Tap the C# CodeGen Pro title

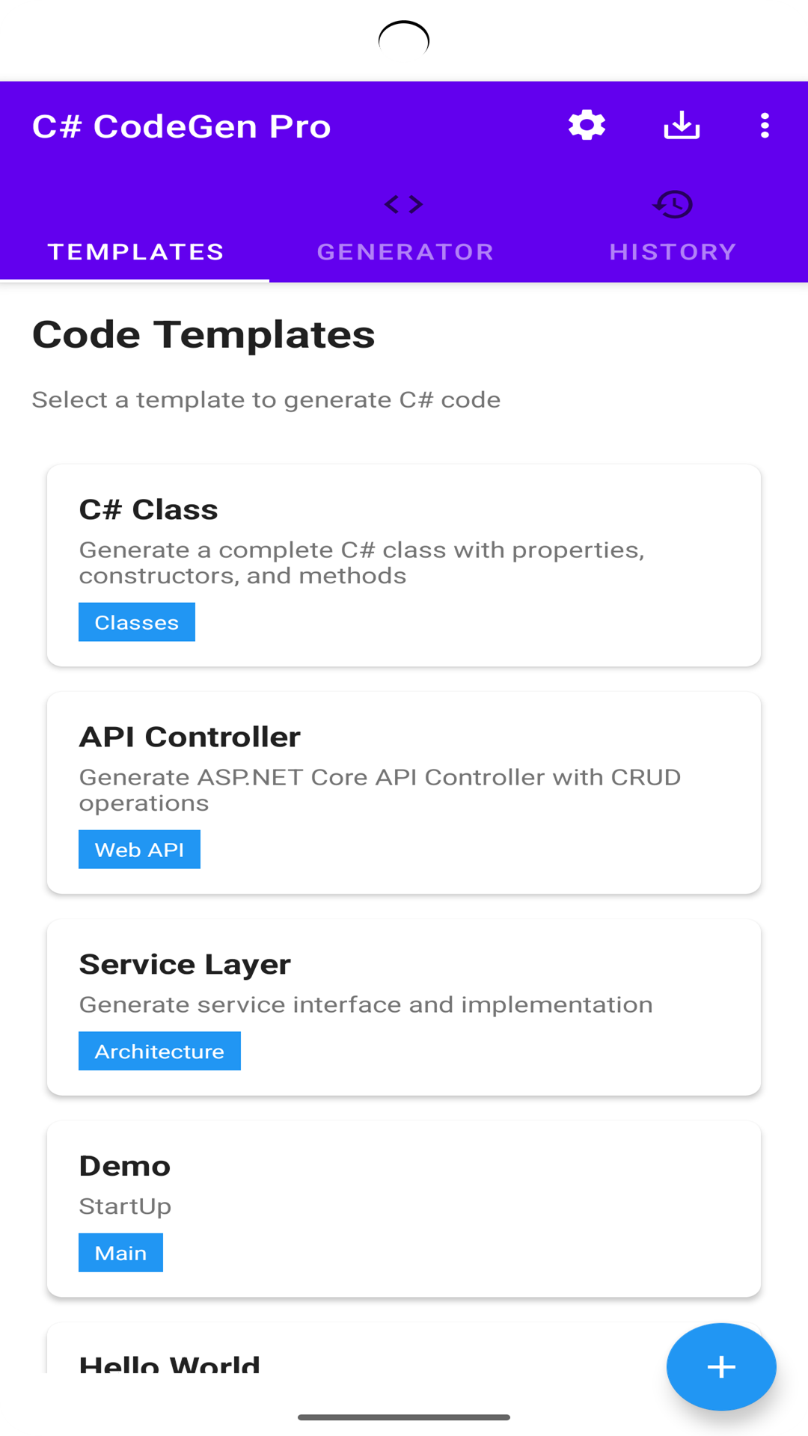pos(182,126)
